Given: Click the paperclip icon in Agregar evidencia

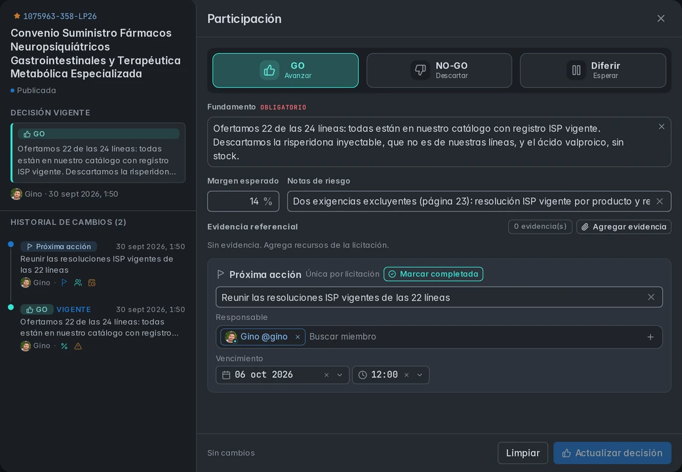Looking at the screenshot, I should coord(585,227).
